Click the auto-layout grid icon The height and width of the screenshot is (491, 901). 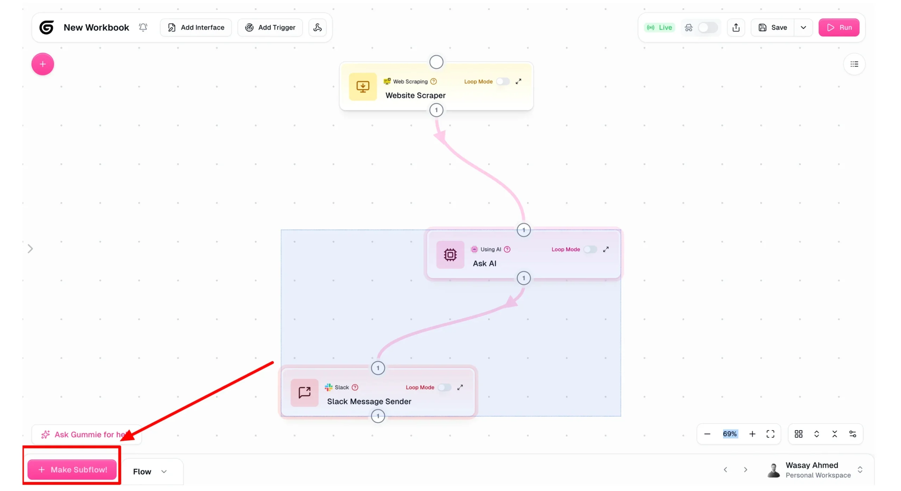click(799, 434)
